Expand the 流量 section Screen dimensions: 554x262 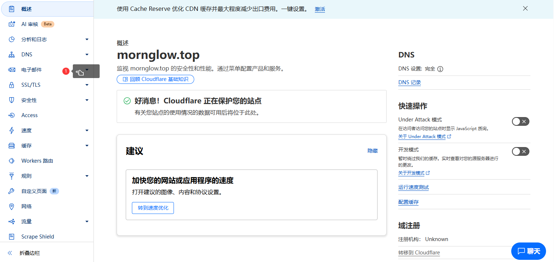[x=26, y=221]
